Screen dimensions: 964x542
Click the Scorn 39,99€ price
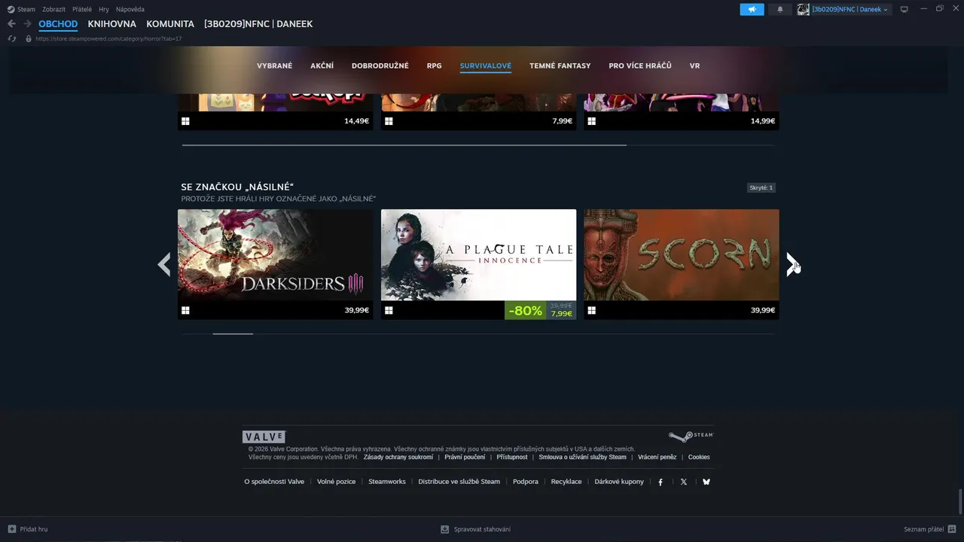763,310
